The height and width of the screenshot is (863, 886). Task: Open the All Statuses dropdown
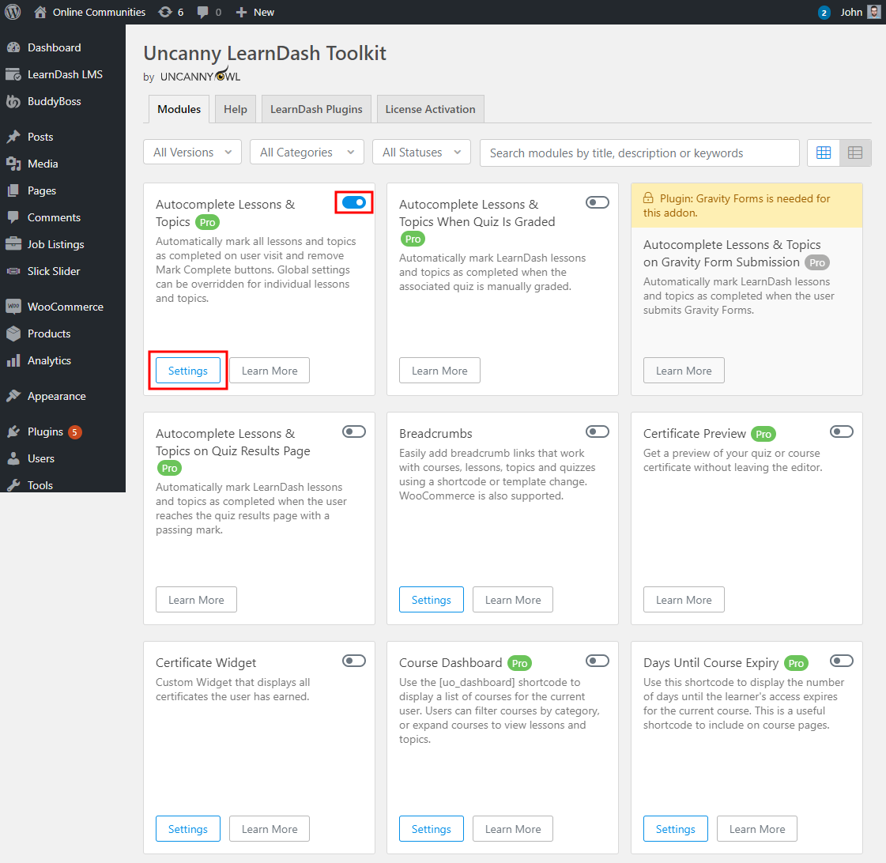421,153
